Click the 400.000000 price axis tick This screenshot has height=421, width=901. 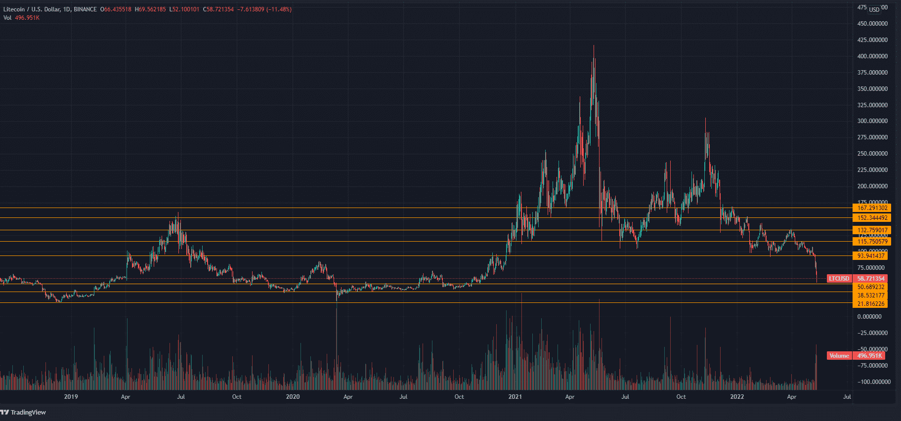[872, 56]
